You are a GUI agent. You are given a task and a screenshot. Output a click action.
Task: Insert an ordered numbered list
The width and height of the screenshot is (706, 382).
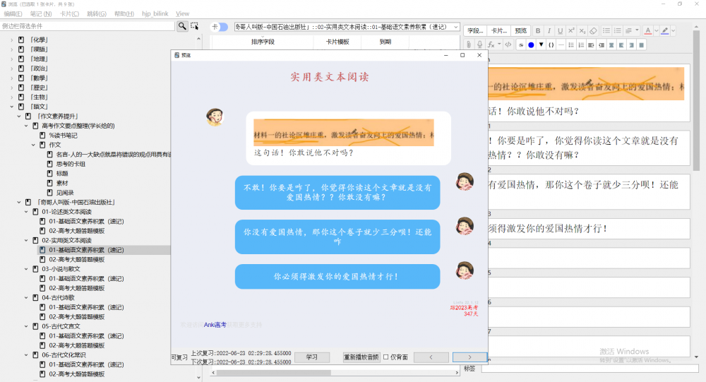click(617, 30)
